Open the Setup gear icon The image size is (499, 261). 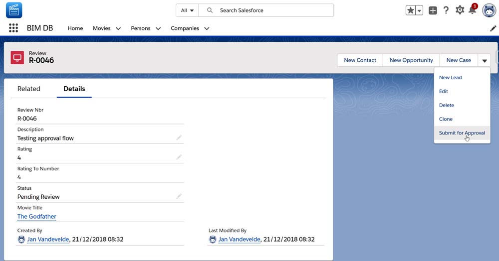pos(460,10)
